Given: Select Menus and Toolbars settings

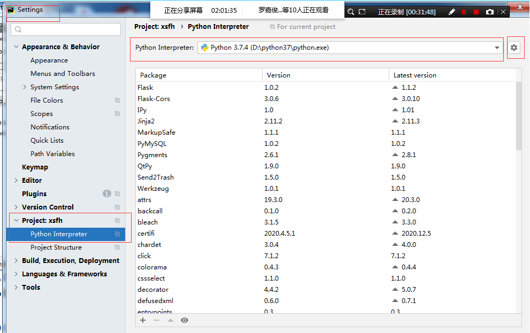Looking at the screenshot, I should click(x=63, y=74).
